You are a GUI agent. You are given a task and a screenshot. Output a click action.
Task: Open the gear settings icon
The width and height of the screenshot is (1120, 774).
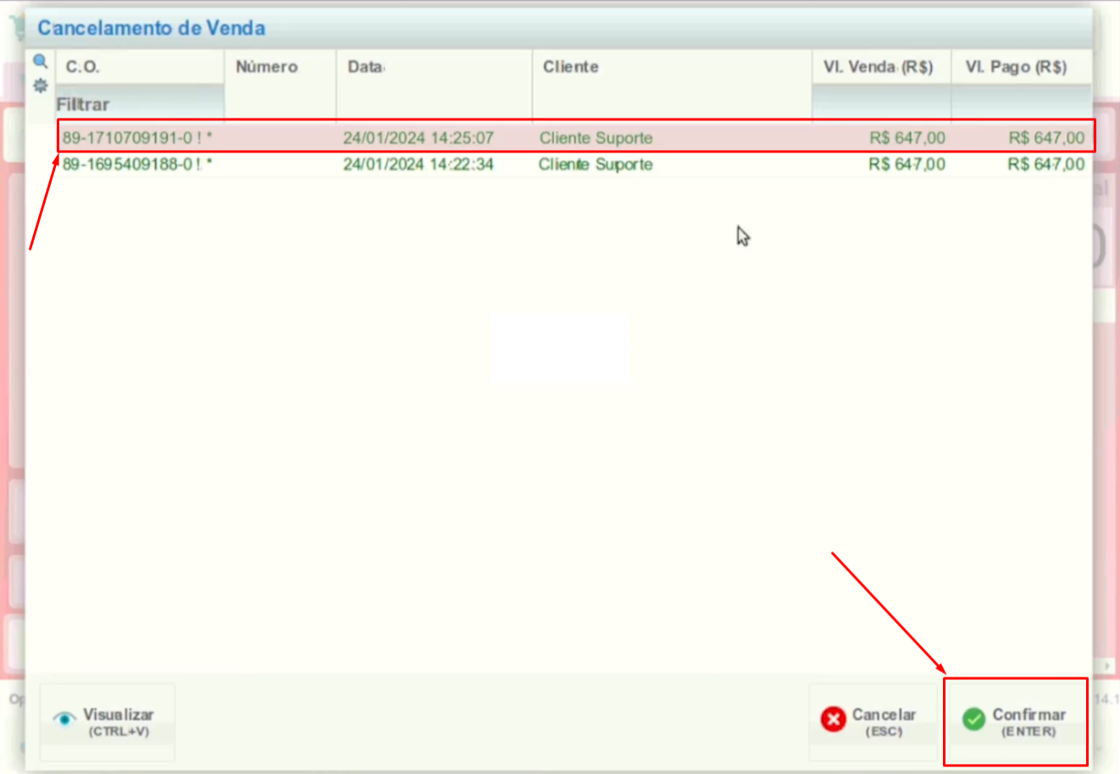click(40, 86)
